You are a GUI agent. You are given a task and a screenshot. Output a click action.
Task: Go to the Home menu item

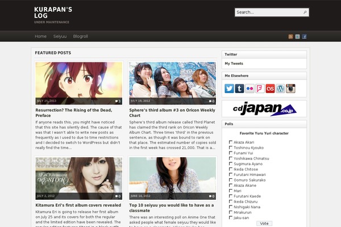41,36
